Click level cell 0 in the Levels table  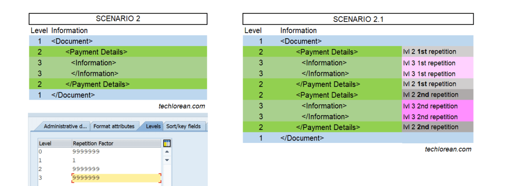55,152
